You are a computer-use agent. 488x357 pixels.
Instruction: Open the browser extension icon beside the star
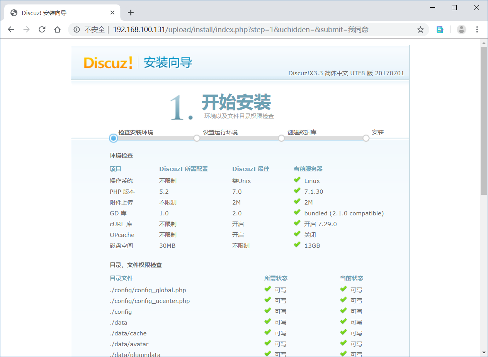[440, 29]
